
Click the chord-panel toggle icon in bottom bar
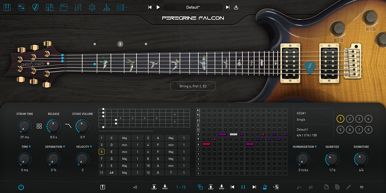103,187
